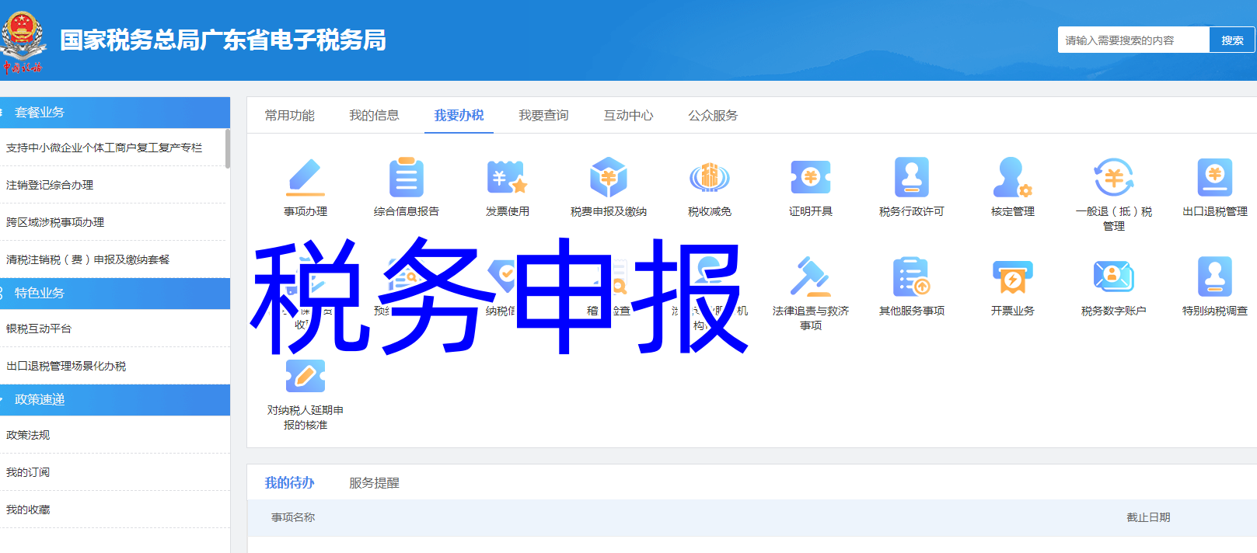1257x553 pixels.
Task: Open the 综合信息报告 document icon
Action: click(407, 178)
